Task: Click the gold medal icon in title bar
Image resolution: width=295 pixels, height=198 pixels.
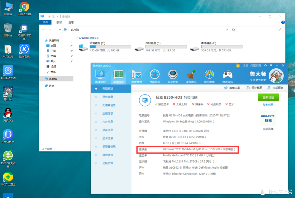Action: pos(238,65)
